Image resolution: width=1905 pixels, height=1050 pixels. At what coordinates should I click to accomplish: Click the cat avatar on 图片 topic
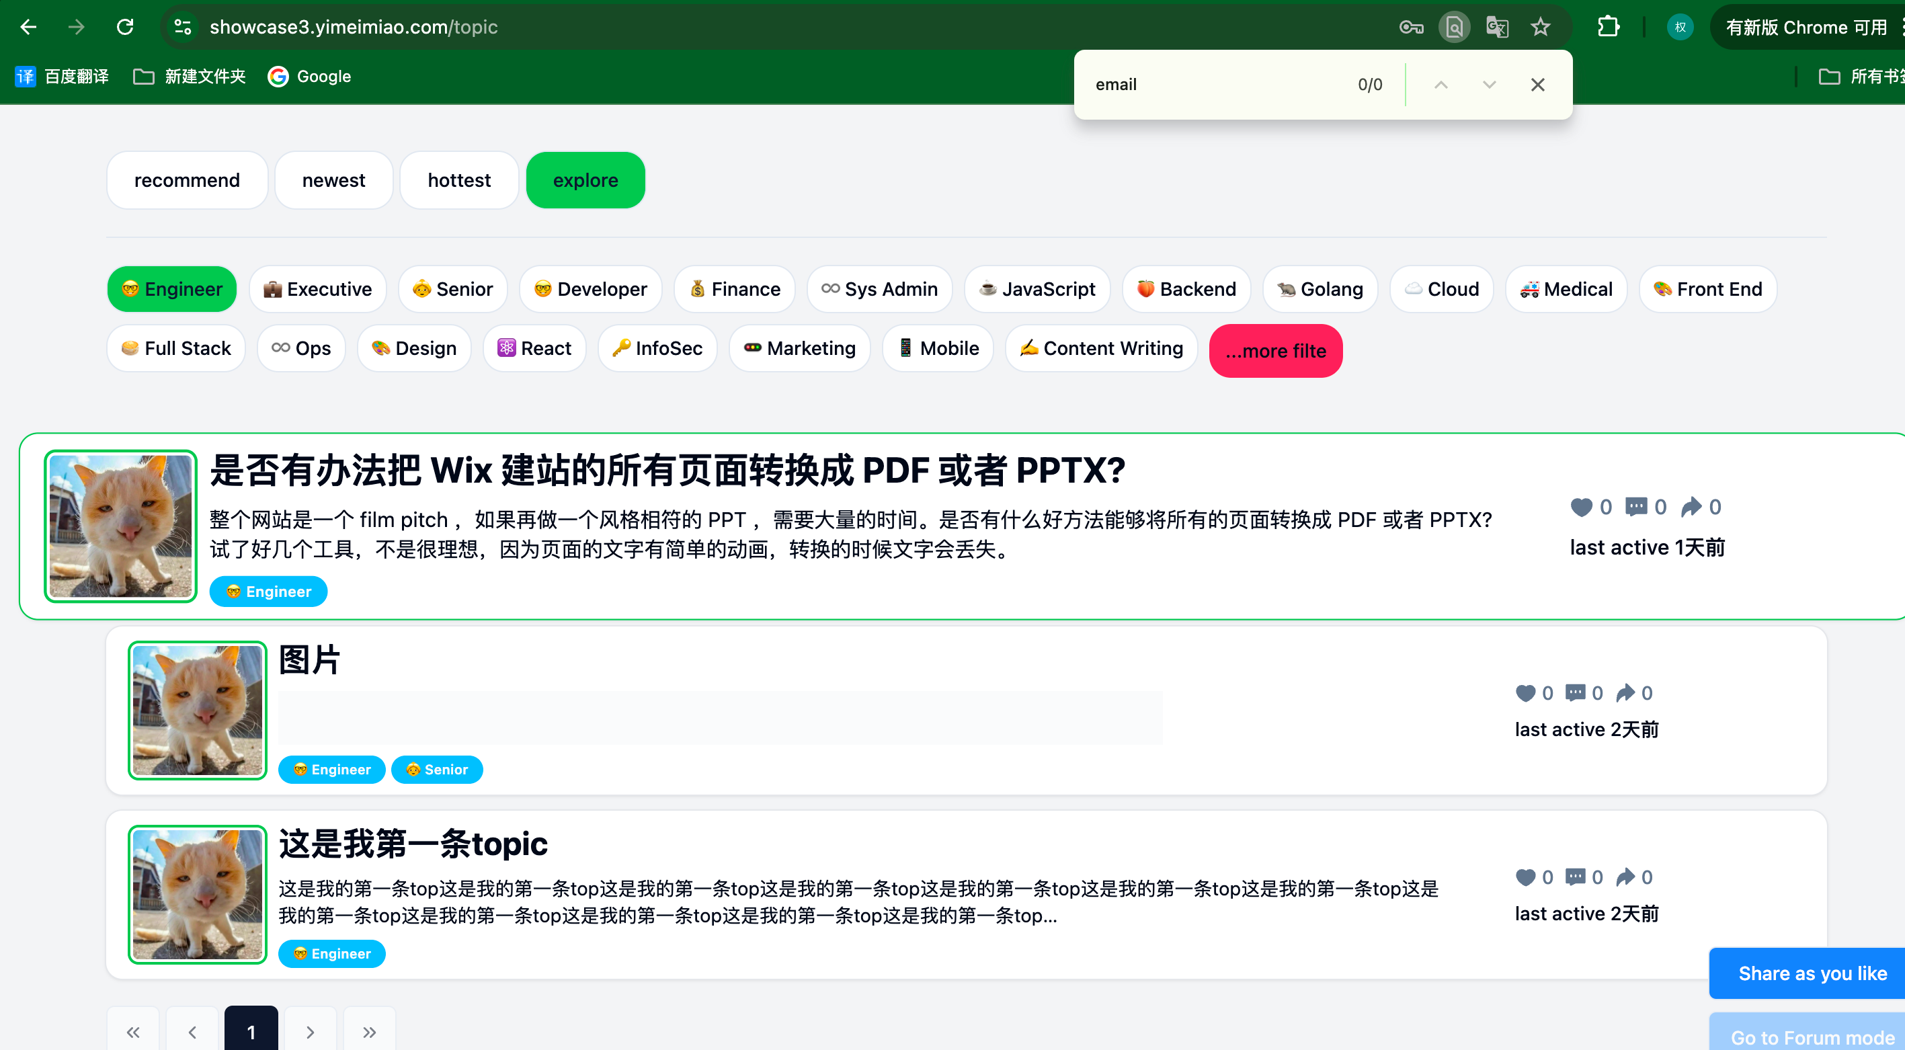197,711
